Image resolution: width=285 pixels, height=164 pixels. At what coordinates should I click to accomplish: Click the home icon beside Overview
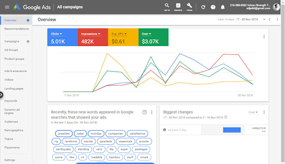[x=28, y=20]
